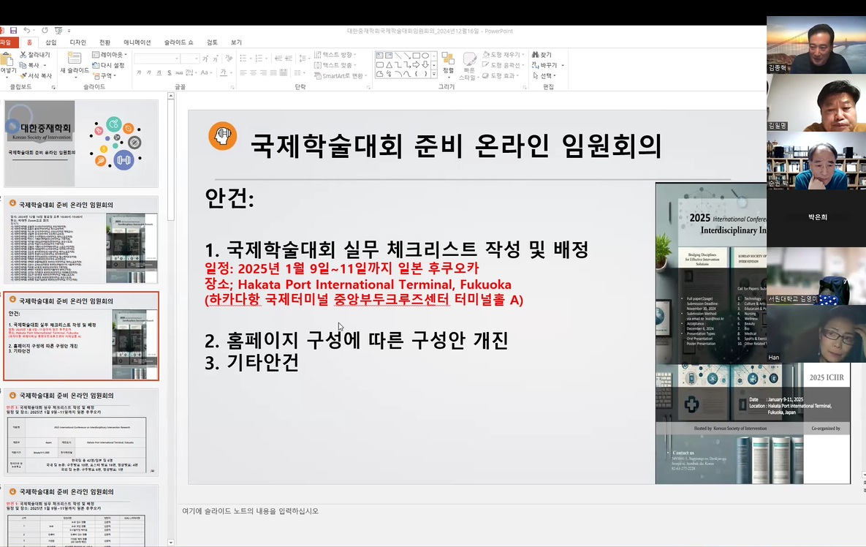Open Text Direction (텍스트 방향) dropdown

(335, 55)
